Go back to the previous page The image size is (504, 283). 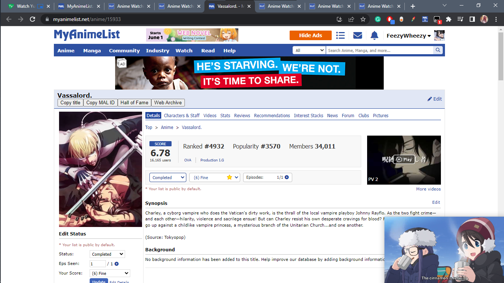pos(9,19)
